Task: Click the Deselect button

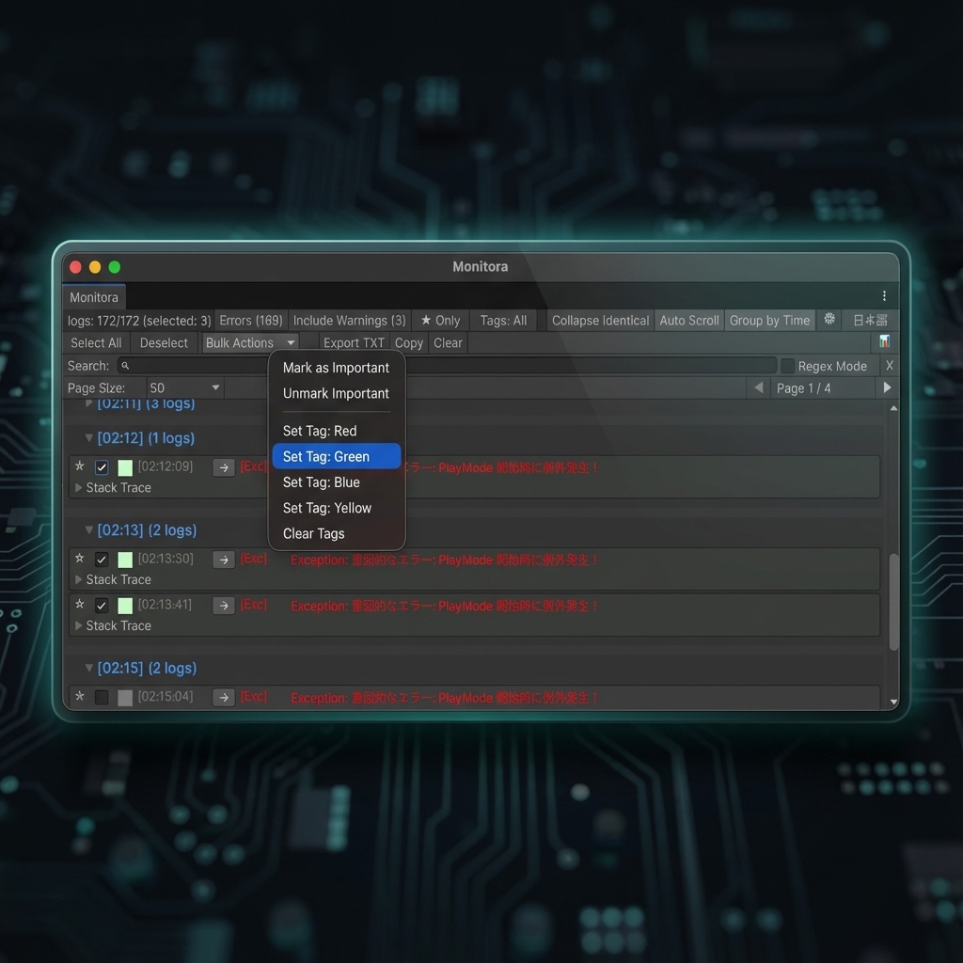Action: click(x=164, y=343)
